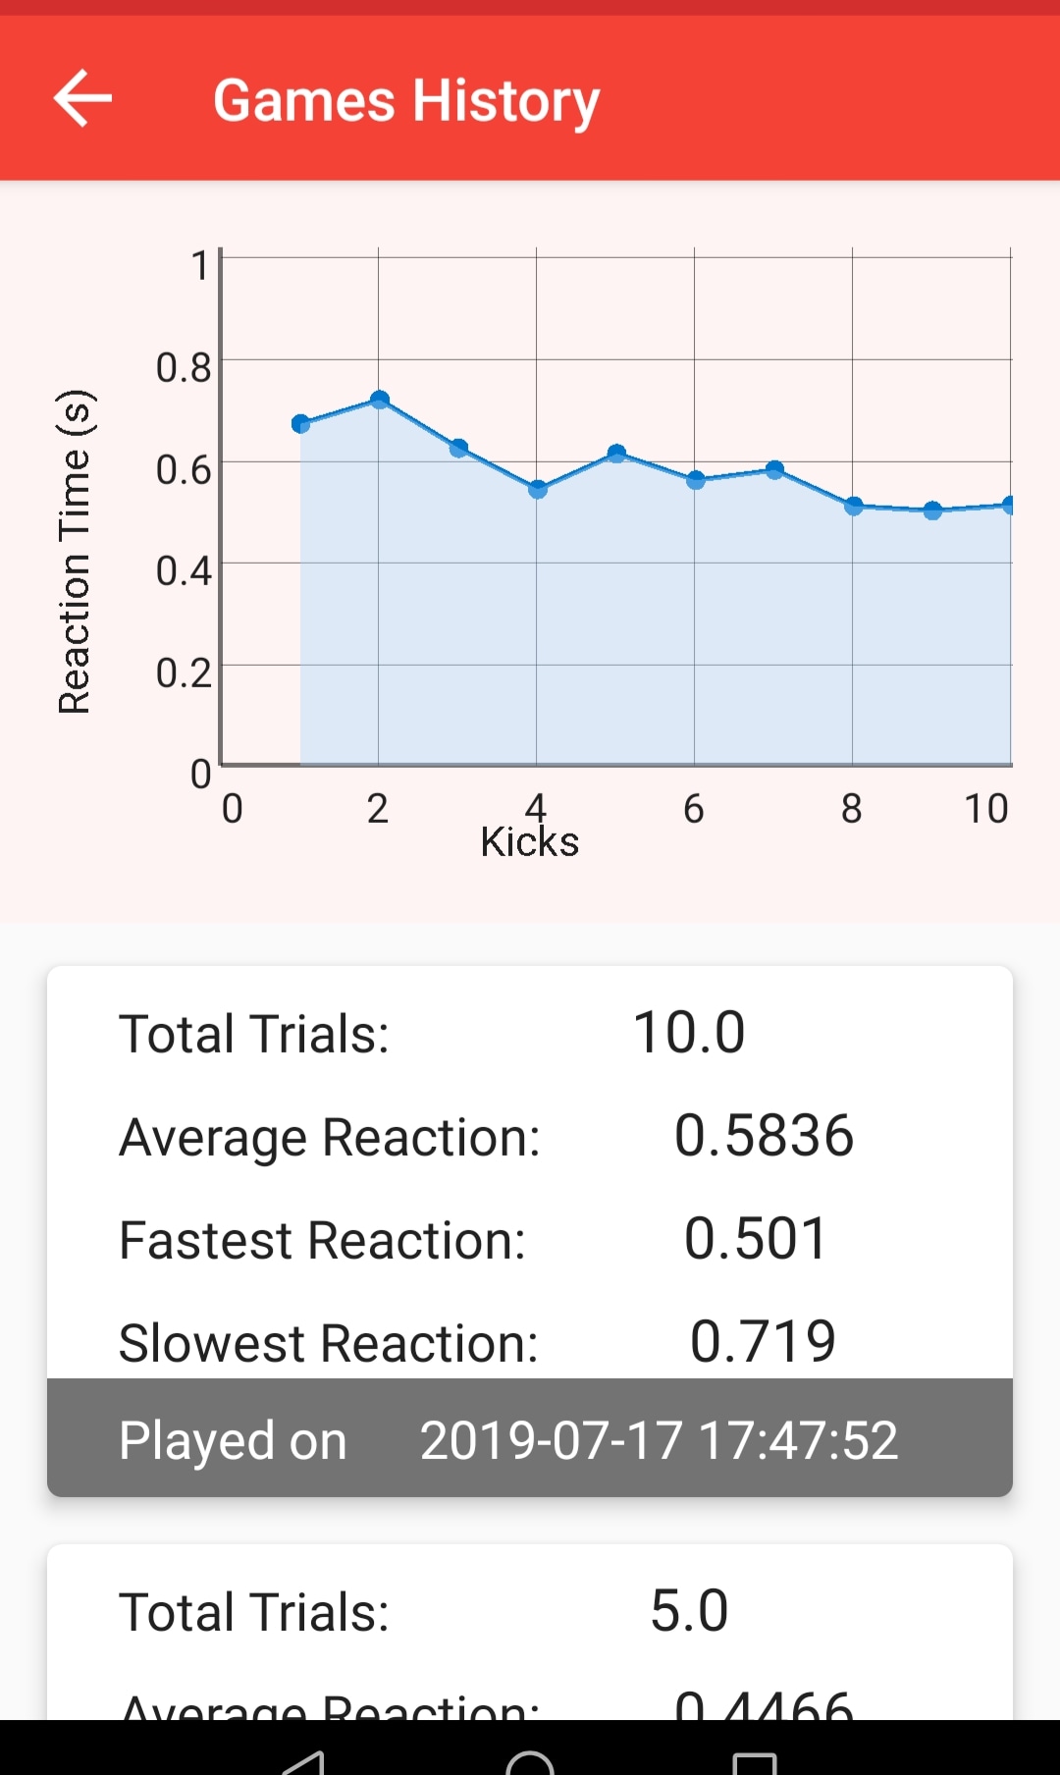1060x1775 pixels.
Task: Click the Played on 2019-07-17 timestamp bar
Action: point(530,1439)
